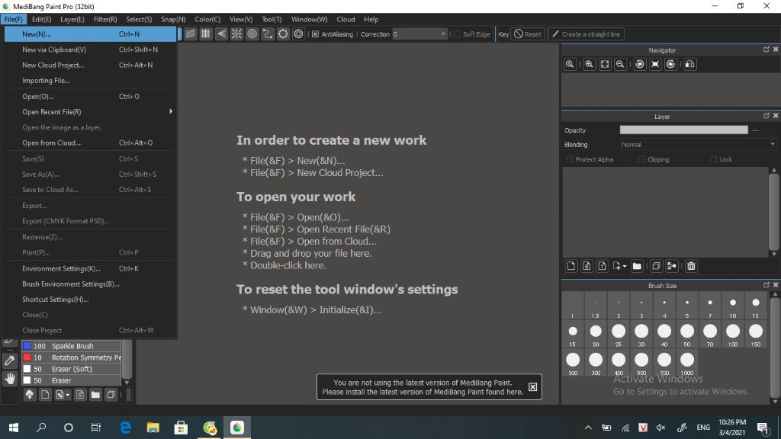Select the Hand tool
The width and height of the screenshot is (781, 439).
(9, 379)
